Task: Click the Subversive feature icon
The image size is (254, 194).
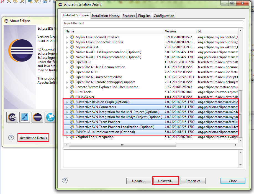Action: [x=25, y=117]
